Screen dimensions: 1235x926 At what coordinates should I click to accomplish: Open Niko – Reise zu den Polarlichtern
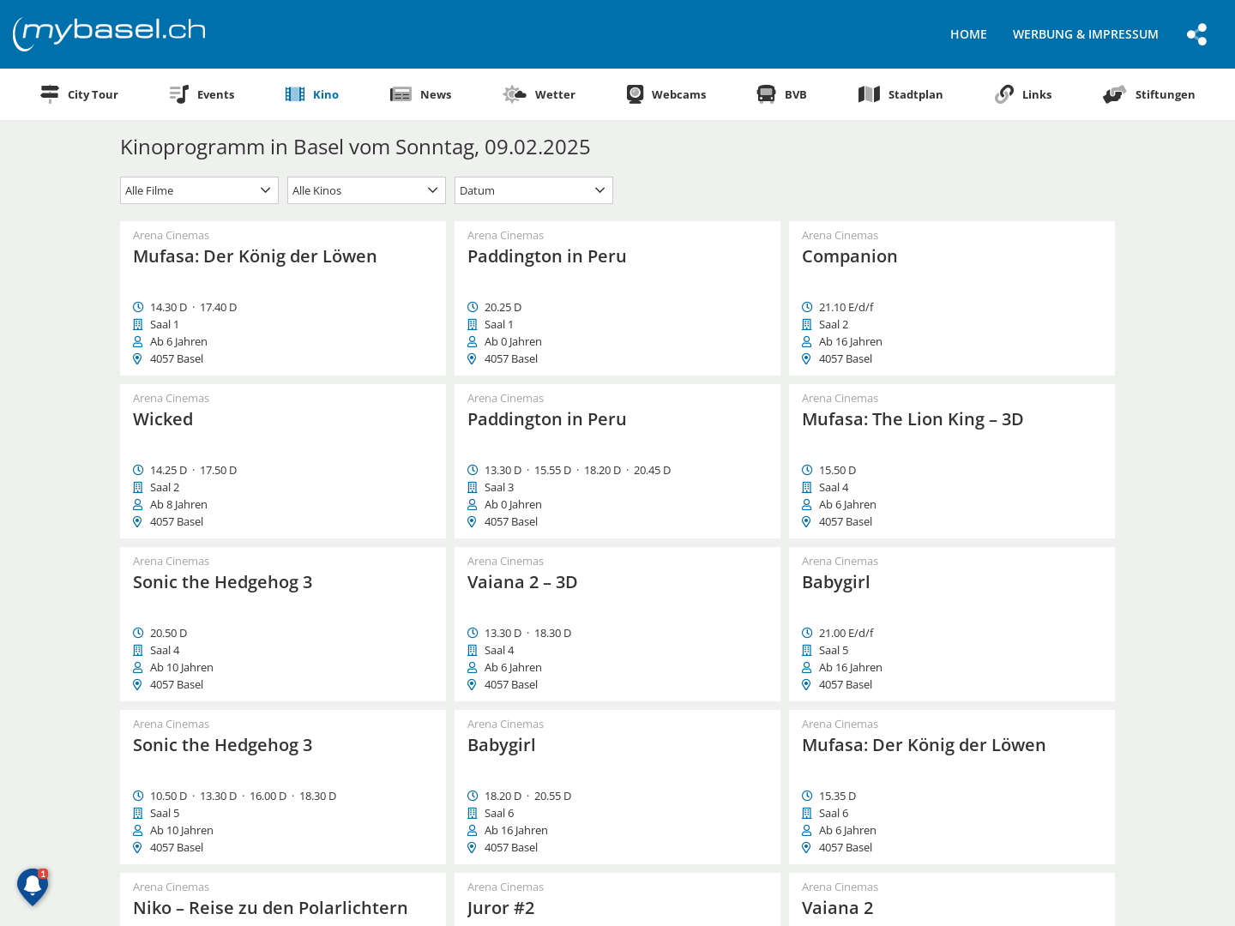click(x=270, y=908)
